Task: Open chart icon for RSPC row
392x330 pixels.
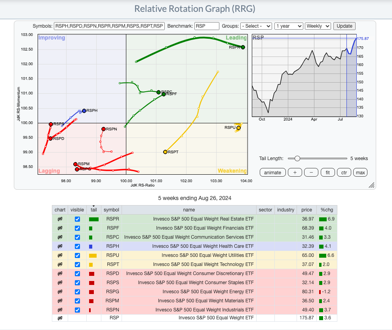Action: 60,237
